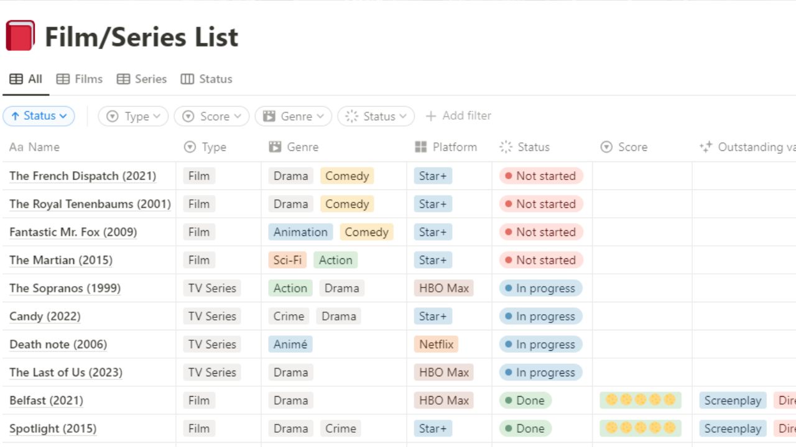The height and width of the screenshot is (447, 796).
Task: Open the Score filter dropdown
Action: (x=211, y=115)
